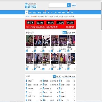Open the thumbnail with woman in yellow jacket
This screenshot has width=102, height=102.
pyautogui.click(x=63, y=59)
